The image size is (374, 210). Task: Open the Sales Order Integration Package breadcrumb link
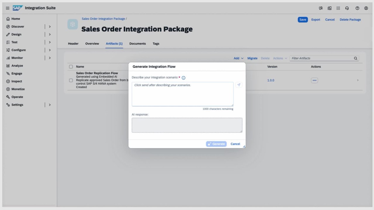coord(103,19)
